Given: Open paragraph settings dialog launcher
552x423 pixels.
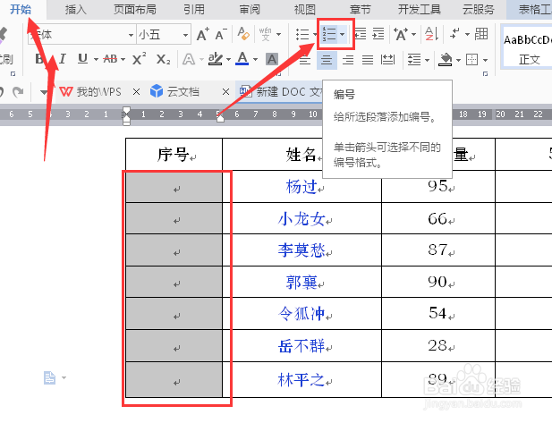Looking at the screenshot, I should click(486, 73).
